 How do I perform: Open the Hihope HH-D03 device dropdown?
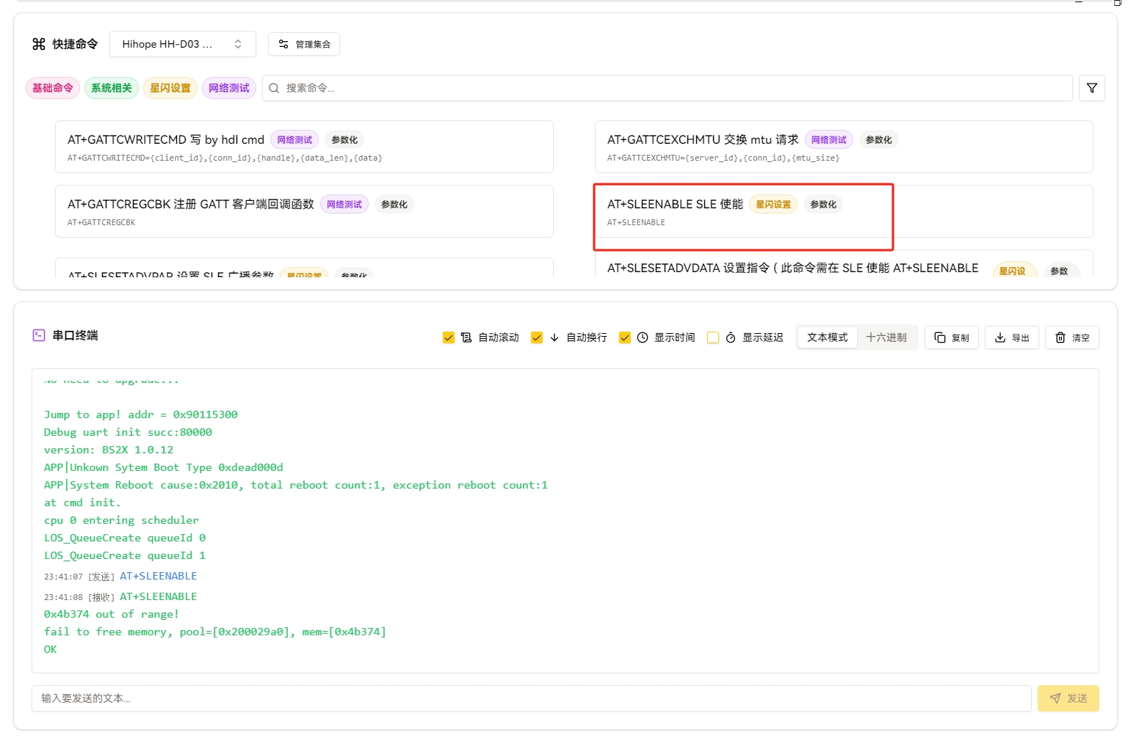point(183,44)
